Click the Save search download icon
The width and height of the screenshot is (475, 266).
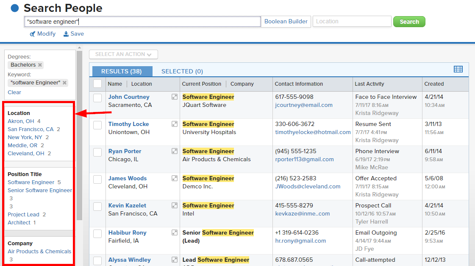[66, 34]
